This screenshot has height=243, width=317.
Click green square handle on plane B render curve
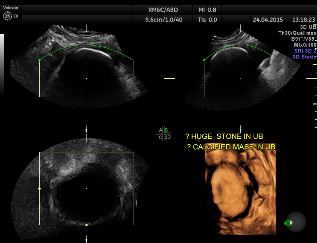[204, 60]
